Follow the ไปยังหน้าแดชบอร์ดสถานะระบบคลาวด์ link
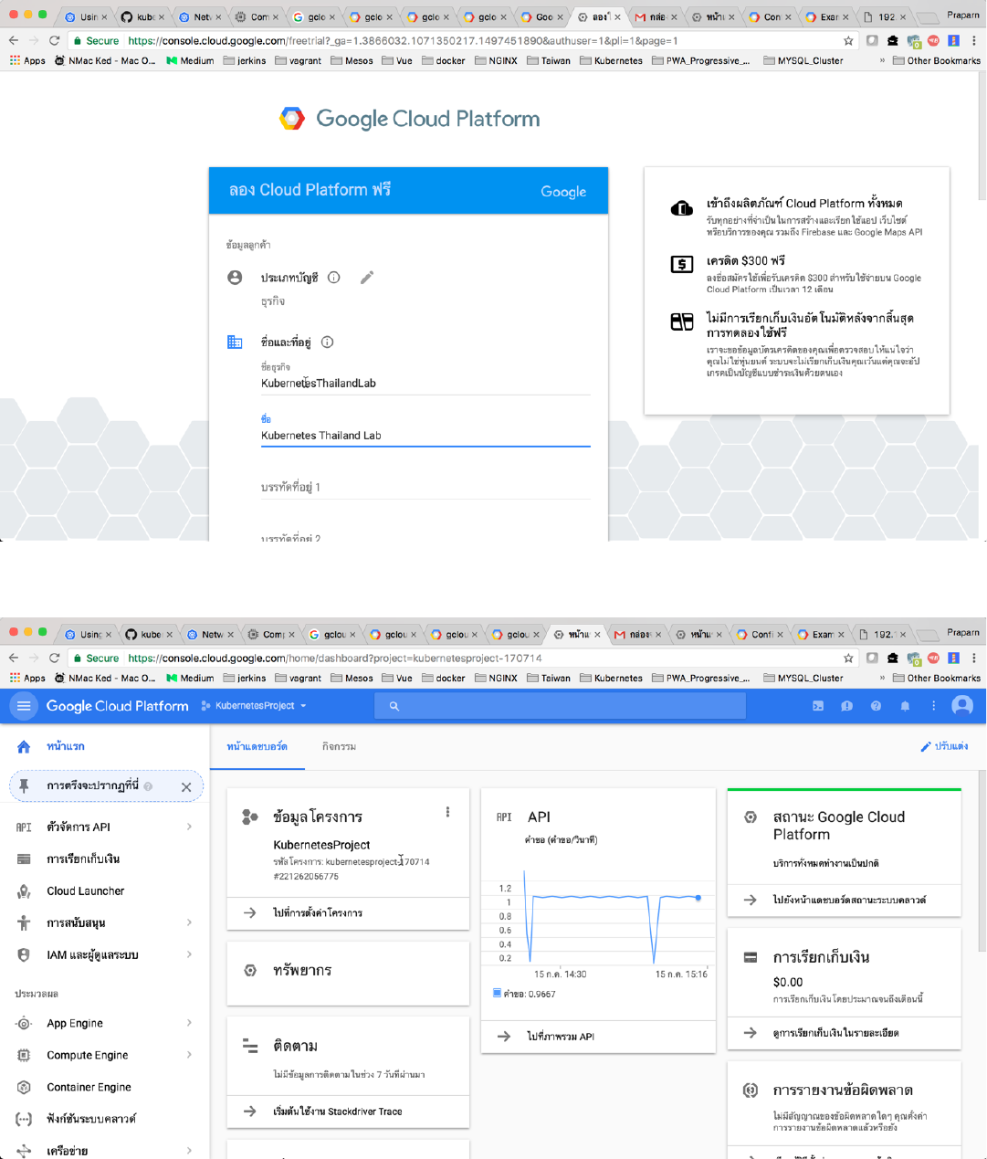The width and height of the screenshot is (987, 1159). pyautogui.click(x=845, y=901)
